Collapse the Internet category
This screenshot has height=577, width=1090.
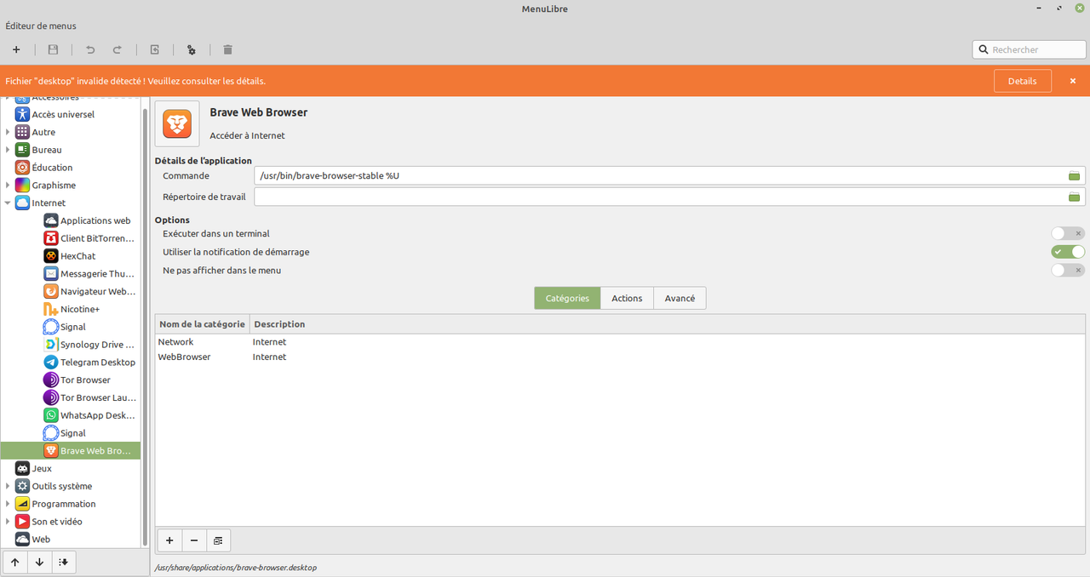click(x=8, y=203)
